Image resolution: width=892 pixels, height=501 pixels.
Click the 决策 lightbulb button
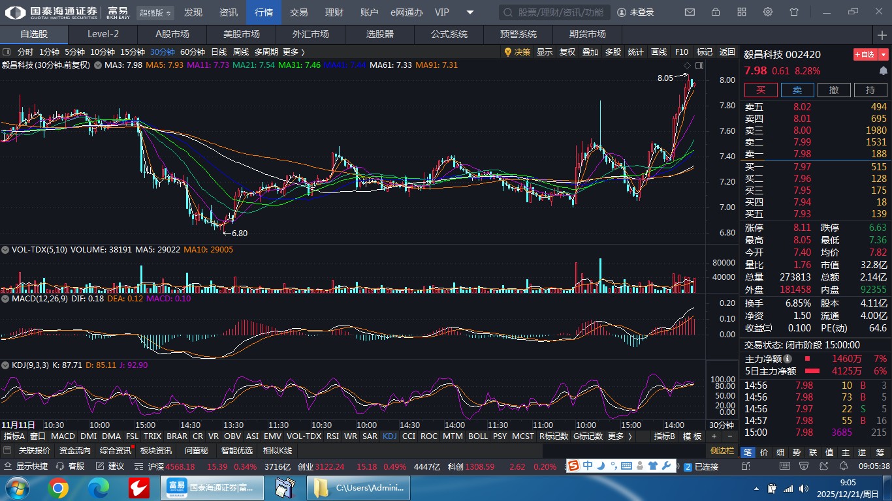point(517,52)
